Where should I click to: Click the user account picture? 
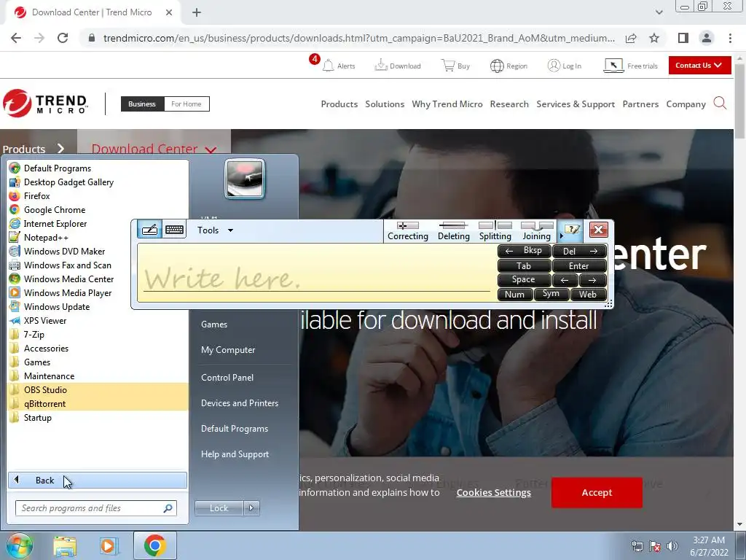(245, 179)
